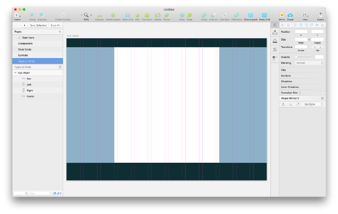This screenshot has width=338, height=214.
Task: Toggle the Magic Mirror settings gear
Action: click(322, 99)
